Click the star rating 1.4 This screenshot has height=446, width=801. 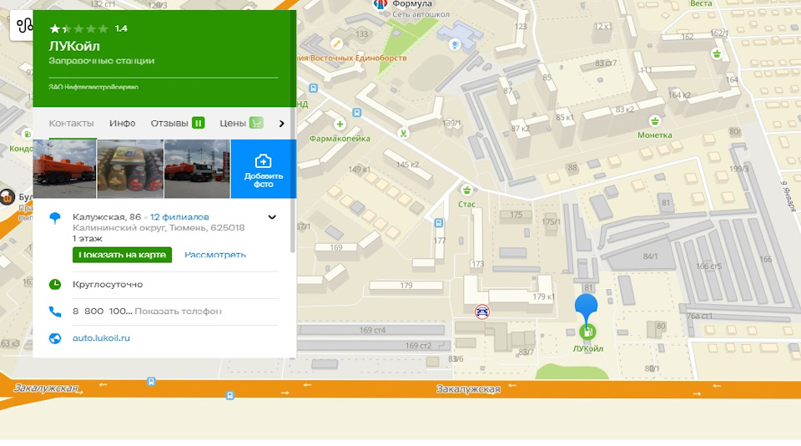[88, 28]
